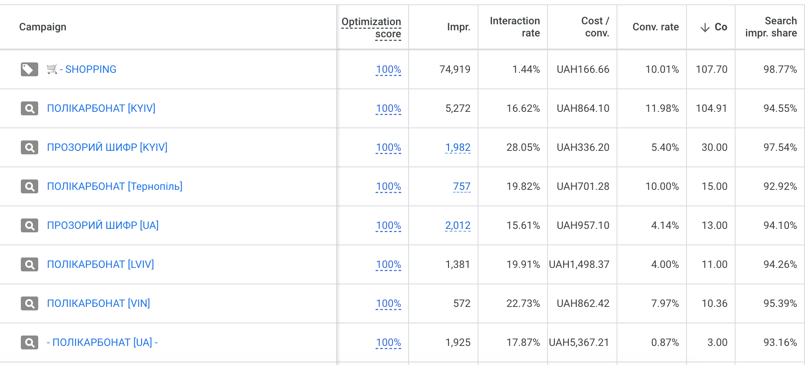Click the Shopping campaign tag icon
The image size is (805, 365).
(x=30, y=69)
